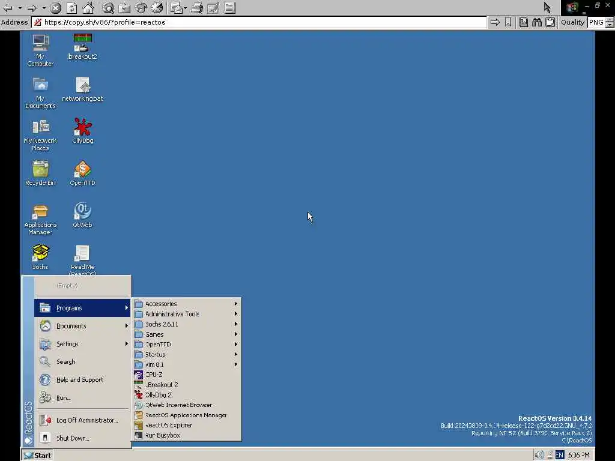The image size is (615, 461).
Task: Click the address bar URL field
Action: point(259,22)
